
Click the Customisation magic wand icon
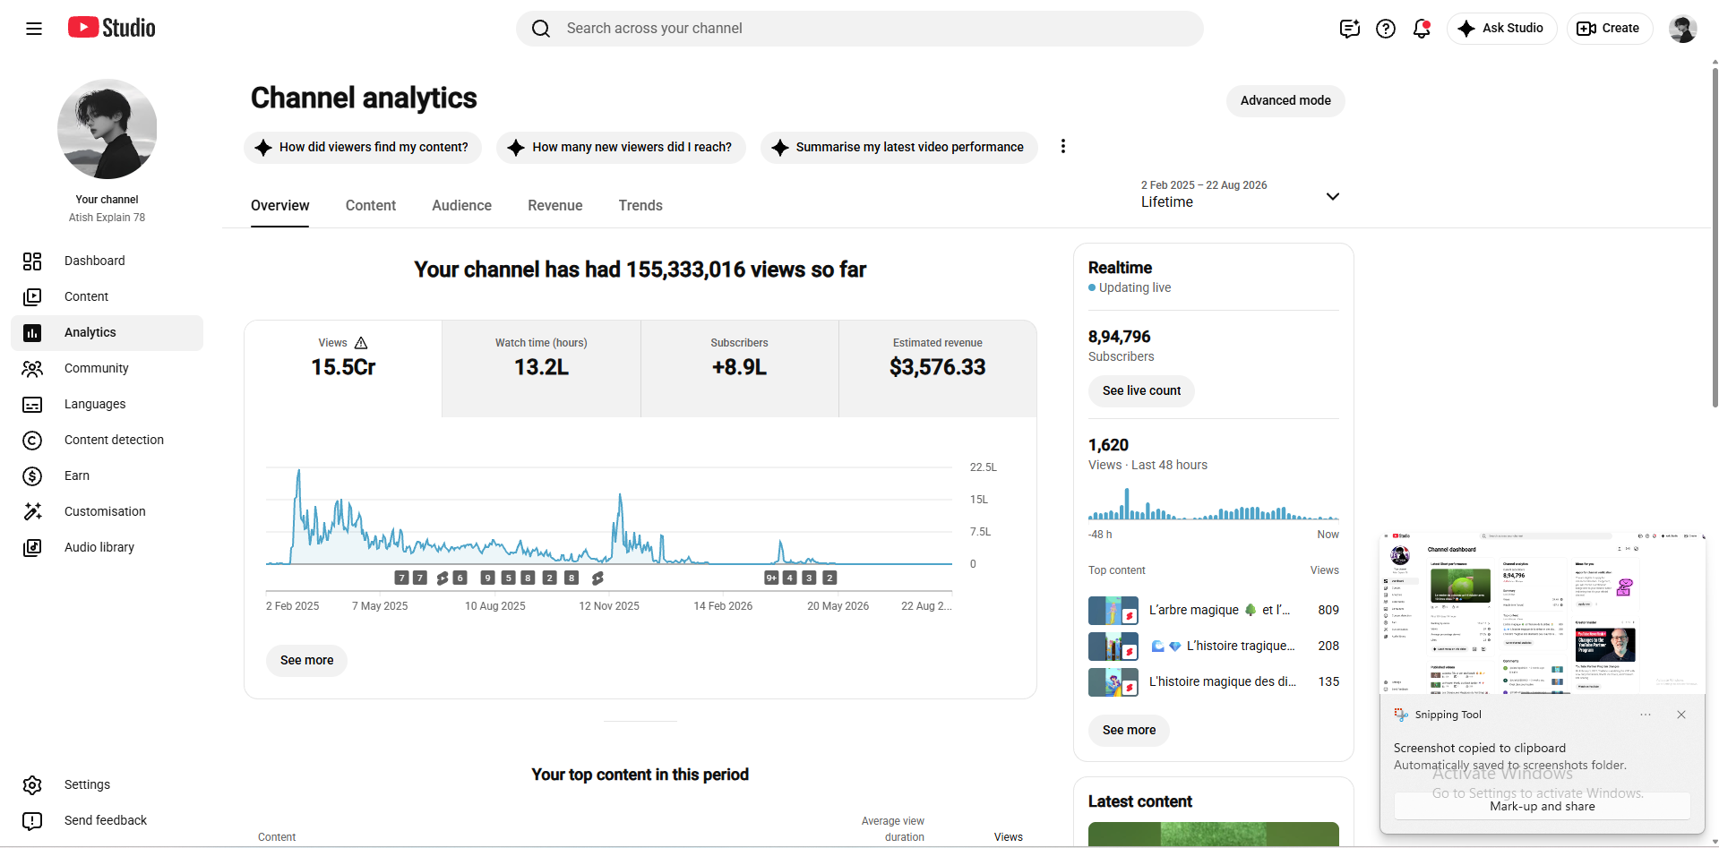tap(32, 511)
